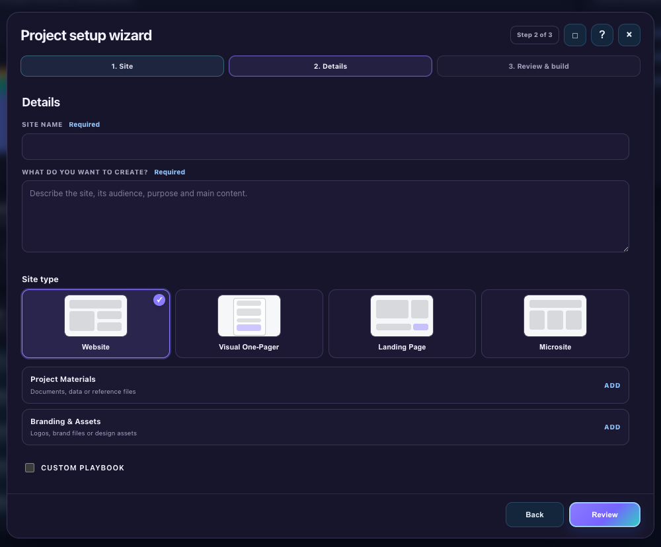Click the Back button
This screenshot has width=661, height=547.
click(535, 515)
